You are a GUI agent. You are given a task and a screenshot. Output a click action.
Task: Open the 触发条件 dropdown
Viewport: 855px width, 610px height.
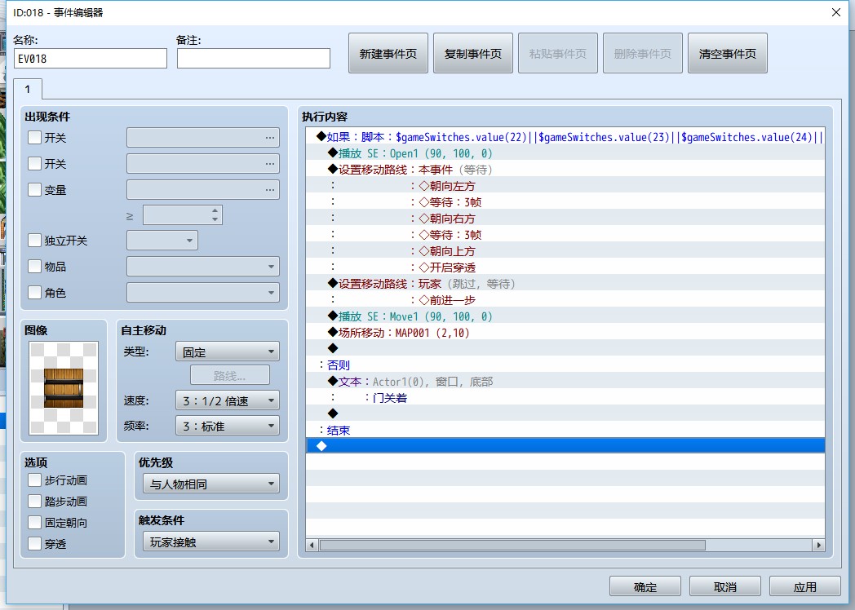pos(211,541)
